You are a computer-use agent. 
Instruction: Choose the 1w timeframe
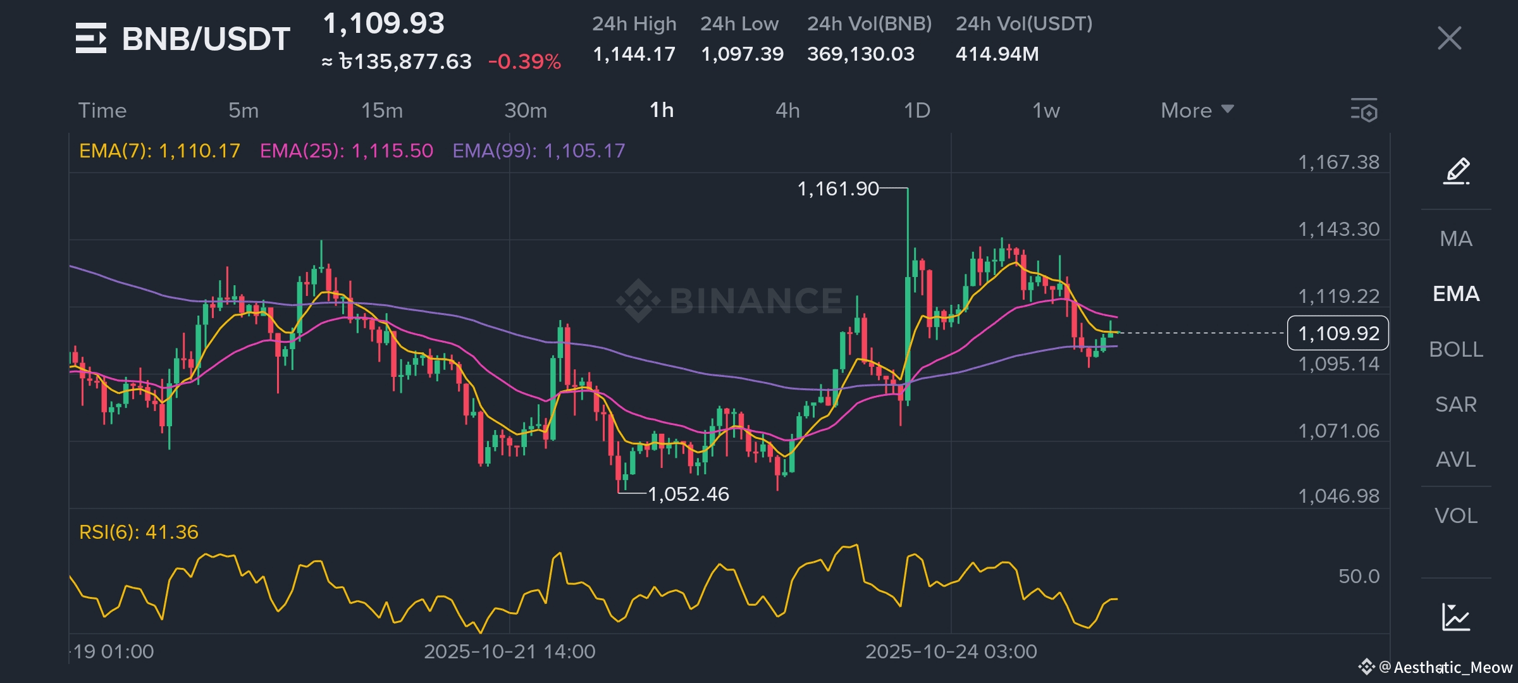pos(1046,110)
